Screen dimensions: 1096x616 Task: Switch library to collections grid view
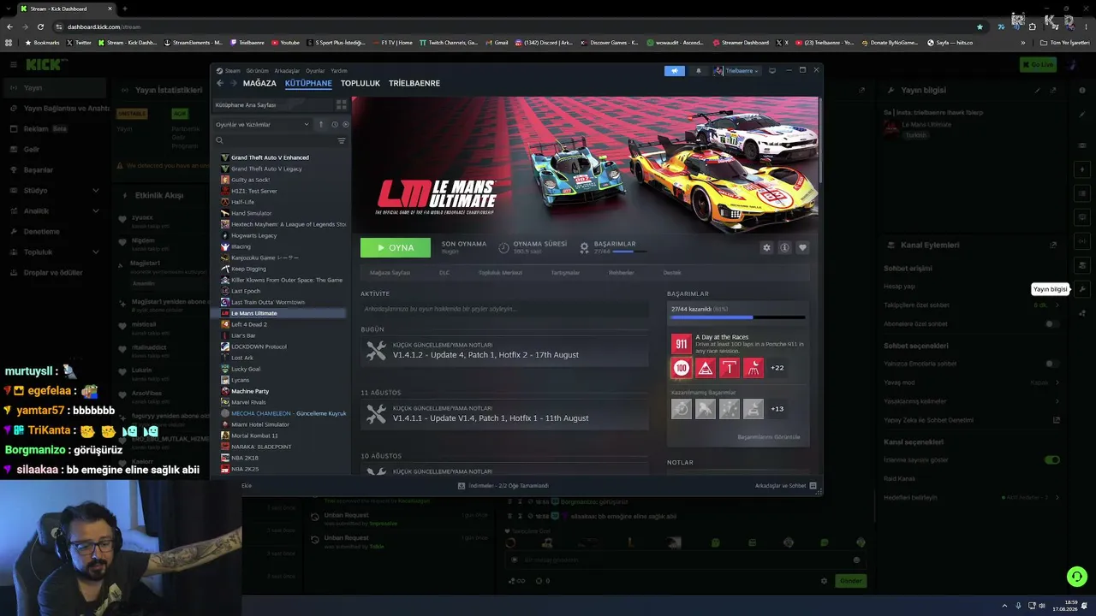click(342, 104)
